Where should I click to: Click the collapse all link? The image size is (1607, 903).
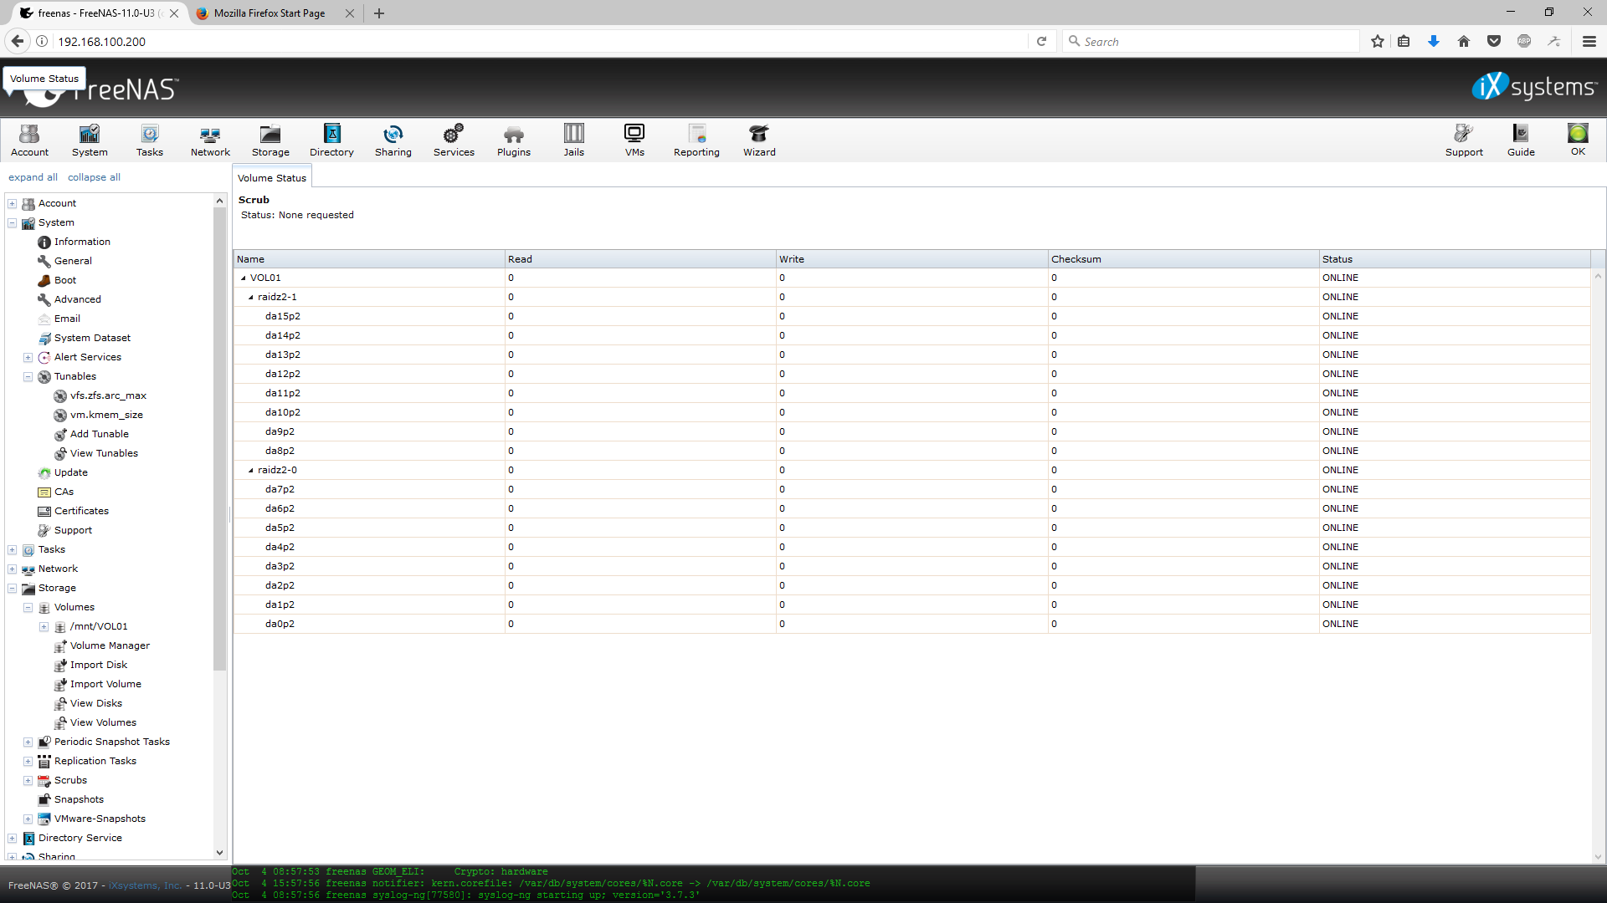coord(94,177)
